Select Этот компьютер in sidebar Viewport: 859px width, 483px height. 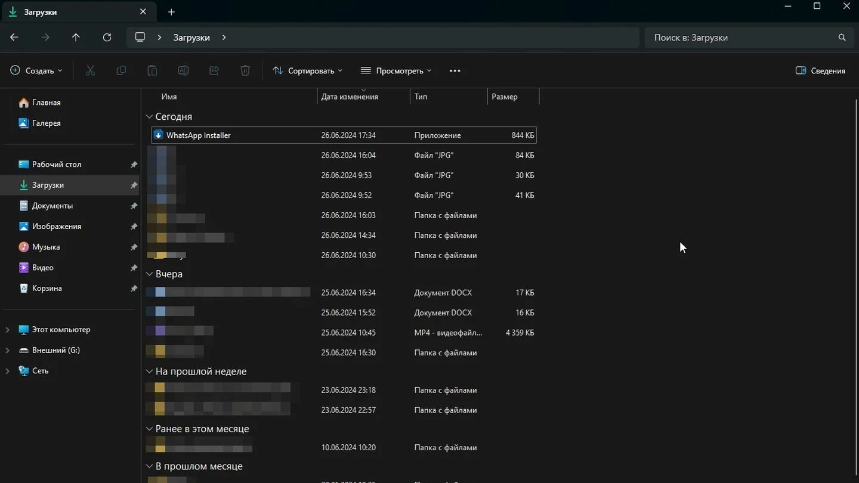[x=61, y=329]
